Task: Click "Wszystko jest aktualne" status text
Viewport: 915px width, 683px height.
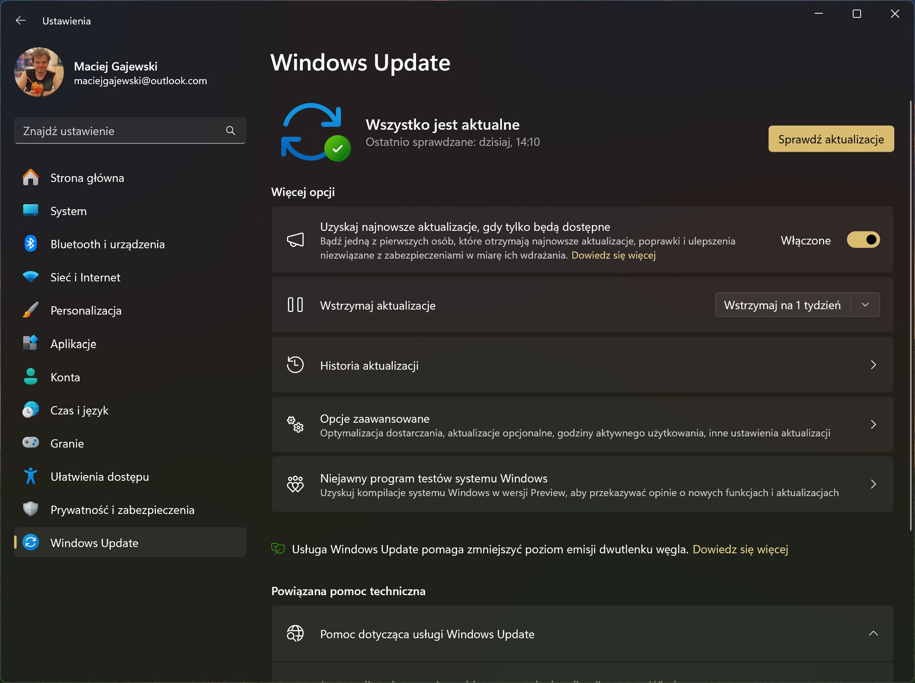Action: 443,124
